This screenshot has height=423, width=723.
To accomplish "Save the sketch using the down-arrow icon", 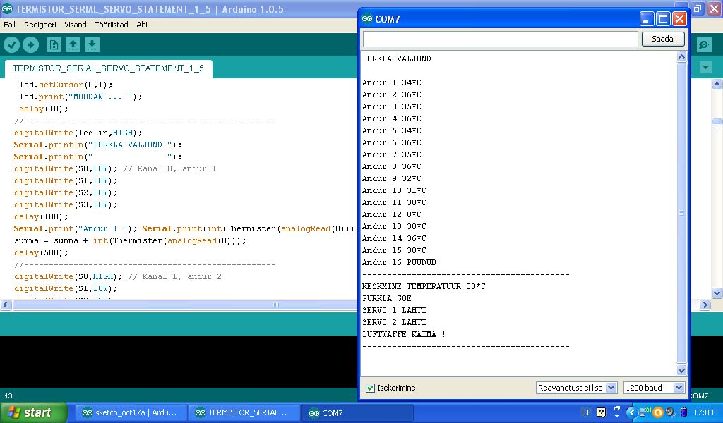I will click(92, 45).
